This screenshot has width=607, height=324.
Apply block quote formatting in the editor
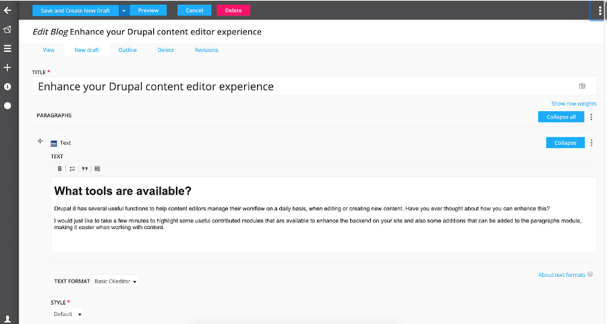(x=85, y=168)
